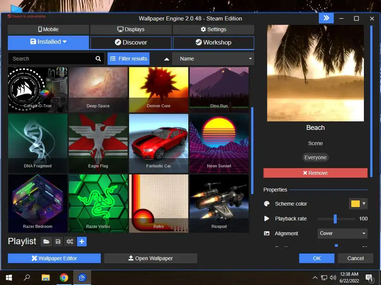Select the Deep Space wallpaper
This screenshot has width=381, height=285.
pos(98,90)
